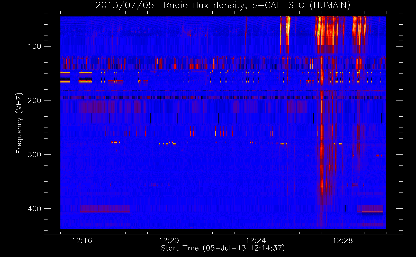Screen dimensions: 416x257
Task: Click the 'Frequency (MHZ)' axis label
Action: tap(19, 123)
